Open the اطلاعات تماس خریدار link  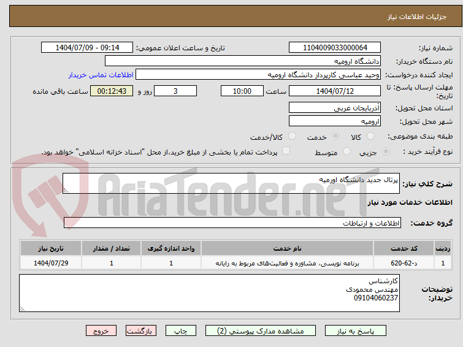coord(101,75)
